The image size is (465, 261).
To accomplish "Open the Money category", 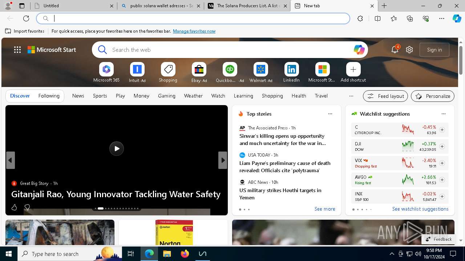I will click(141, 96).
